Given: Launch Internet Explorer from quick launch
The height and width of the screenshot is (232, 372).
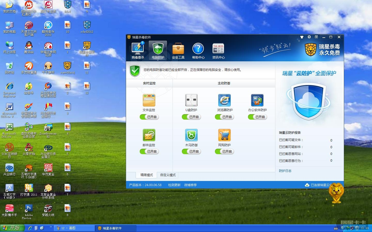Looking at the screenshot, I should coord(30,228).
